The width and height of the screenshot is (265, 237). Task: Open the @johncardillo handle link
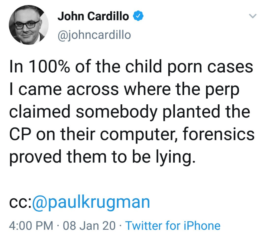click(x=94, y=35)
